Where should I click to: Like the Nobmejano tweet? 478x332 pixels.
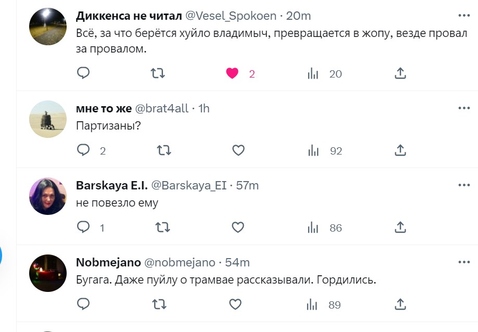[236, 304]
